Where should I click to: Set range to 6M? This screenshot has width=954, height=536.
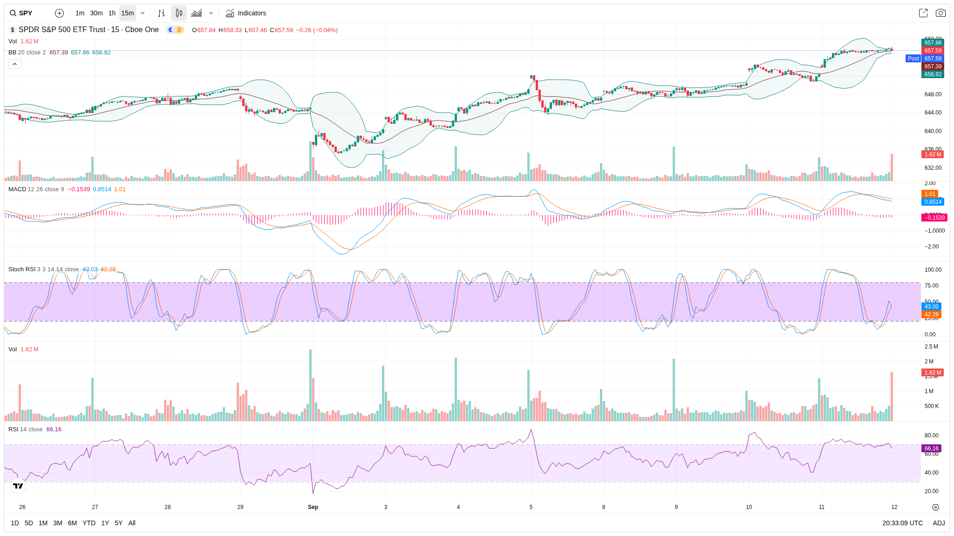click(x=72, y=523)
